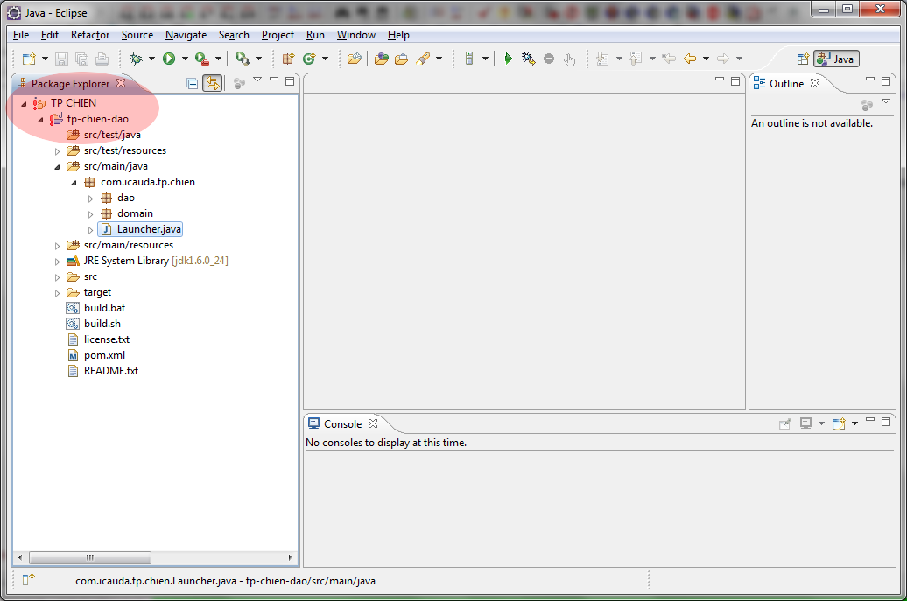Click the New Java Class icon
Image resolution: width=907 pixels, height=601 pixels.
(x=308, y=59)
